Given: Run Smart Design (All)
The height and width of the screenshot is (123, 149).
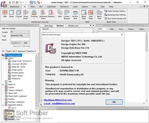Looking at the screenshot, I should click(x=115, y=19).
